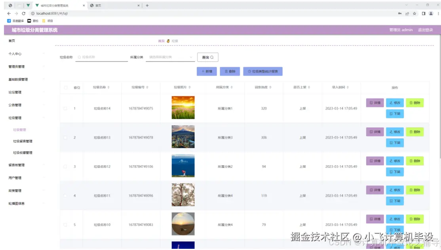Sort table by 垃圾照片 column arrows
The height and width of the screenshot is (250, 441).
point(190,87)
